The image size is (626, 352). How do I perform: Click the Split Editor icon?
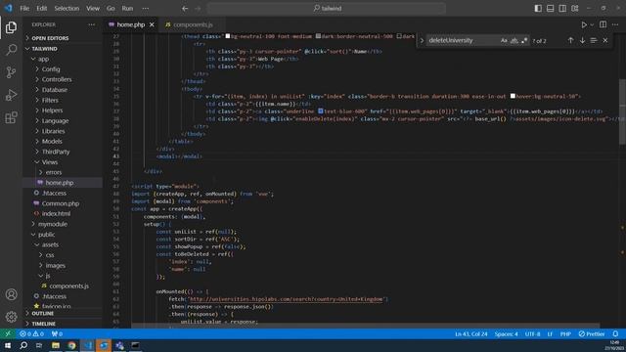(x=603, y=24)
